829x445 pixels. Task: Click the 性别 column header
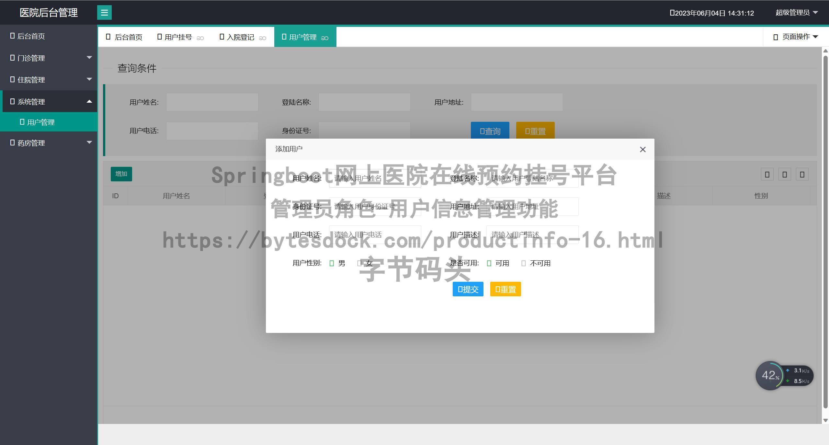coord(761,196)
